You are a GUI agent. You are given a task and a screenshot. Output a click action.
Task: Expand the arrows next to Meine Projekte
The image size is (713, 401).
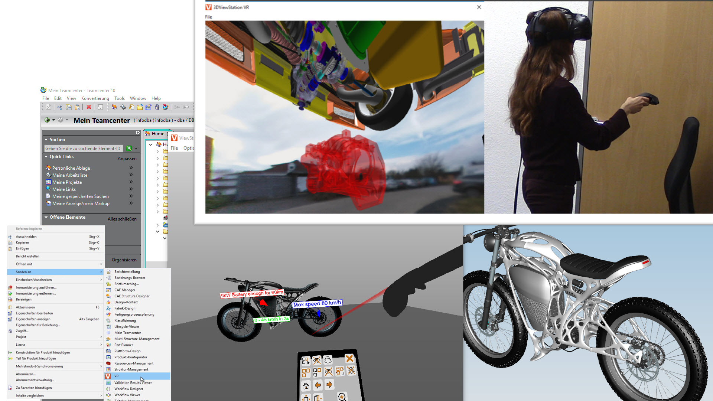131,182
